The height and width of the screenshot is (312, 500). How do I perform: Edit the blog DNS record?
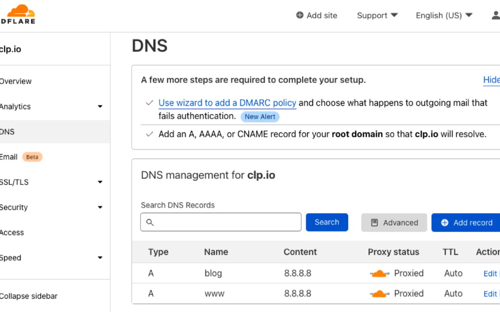point(490,274)
